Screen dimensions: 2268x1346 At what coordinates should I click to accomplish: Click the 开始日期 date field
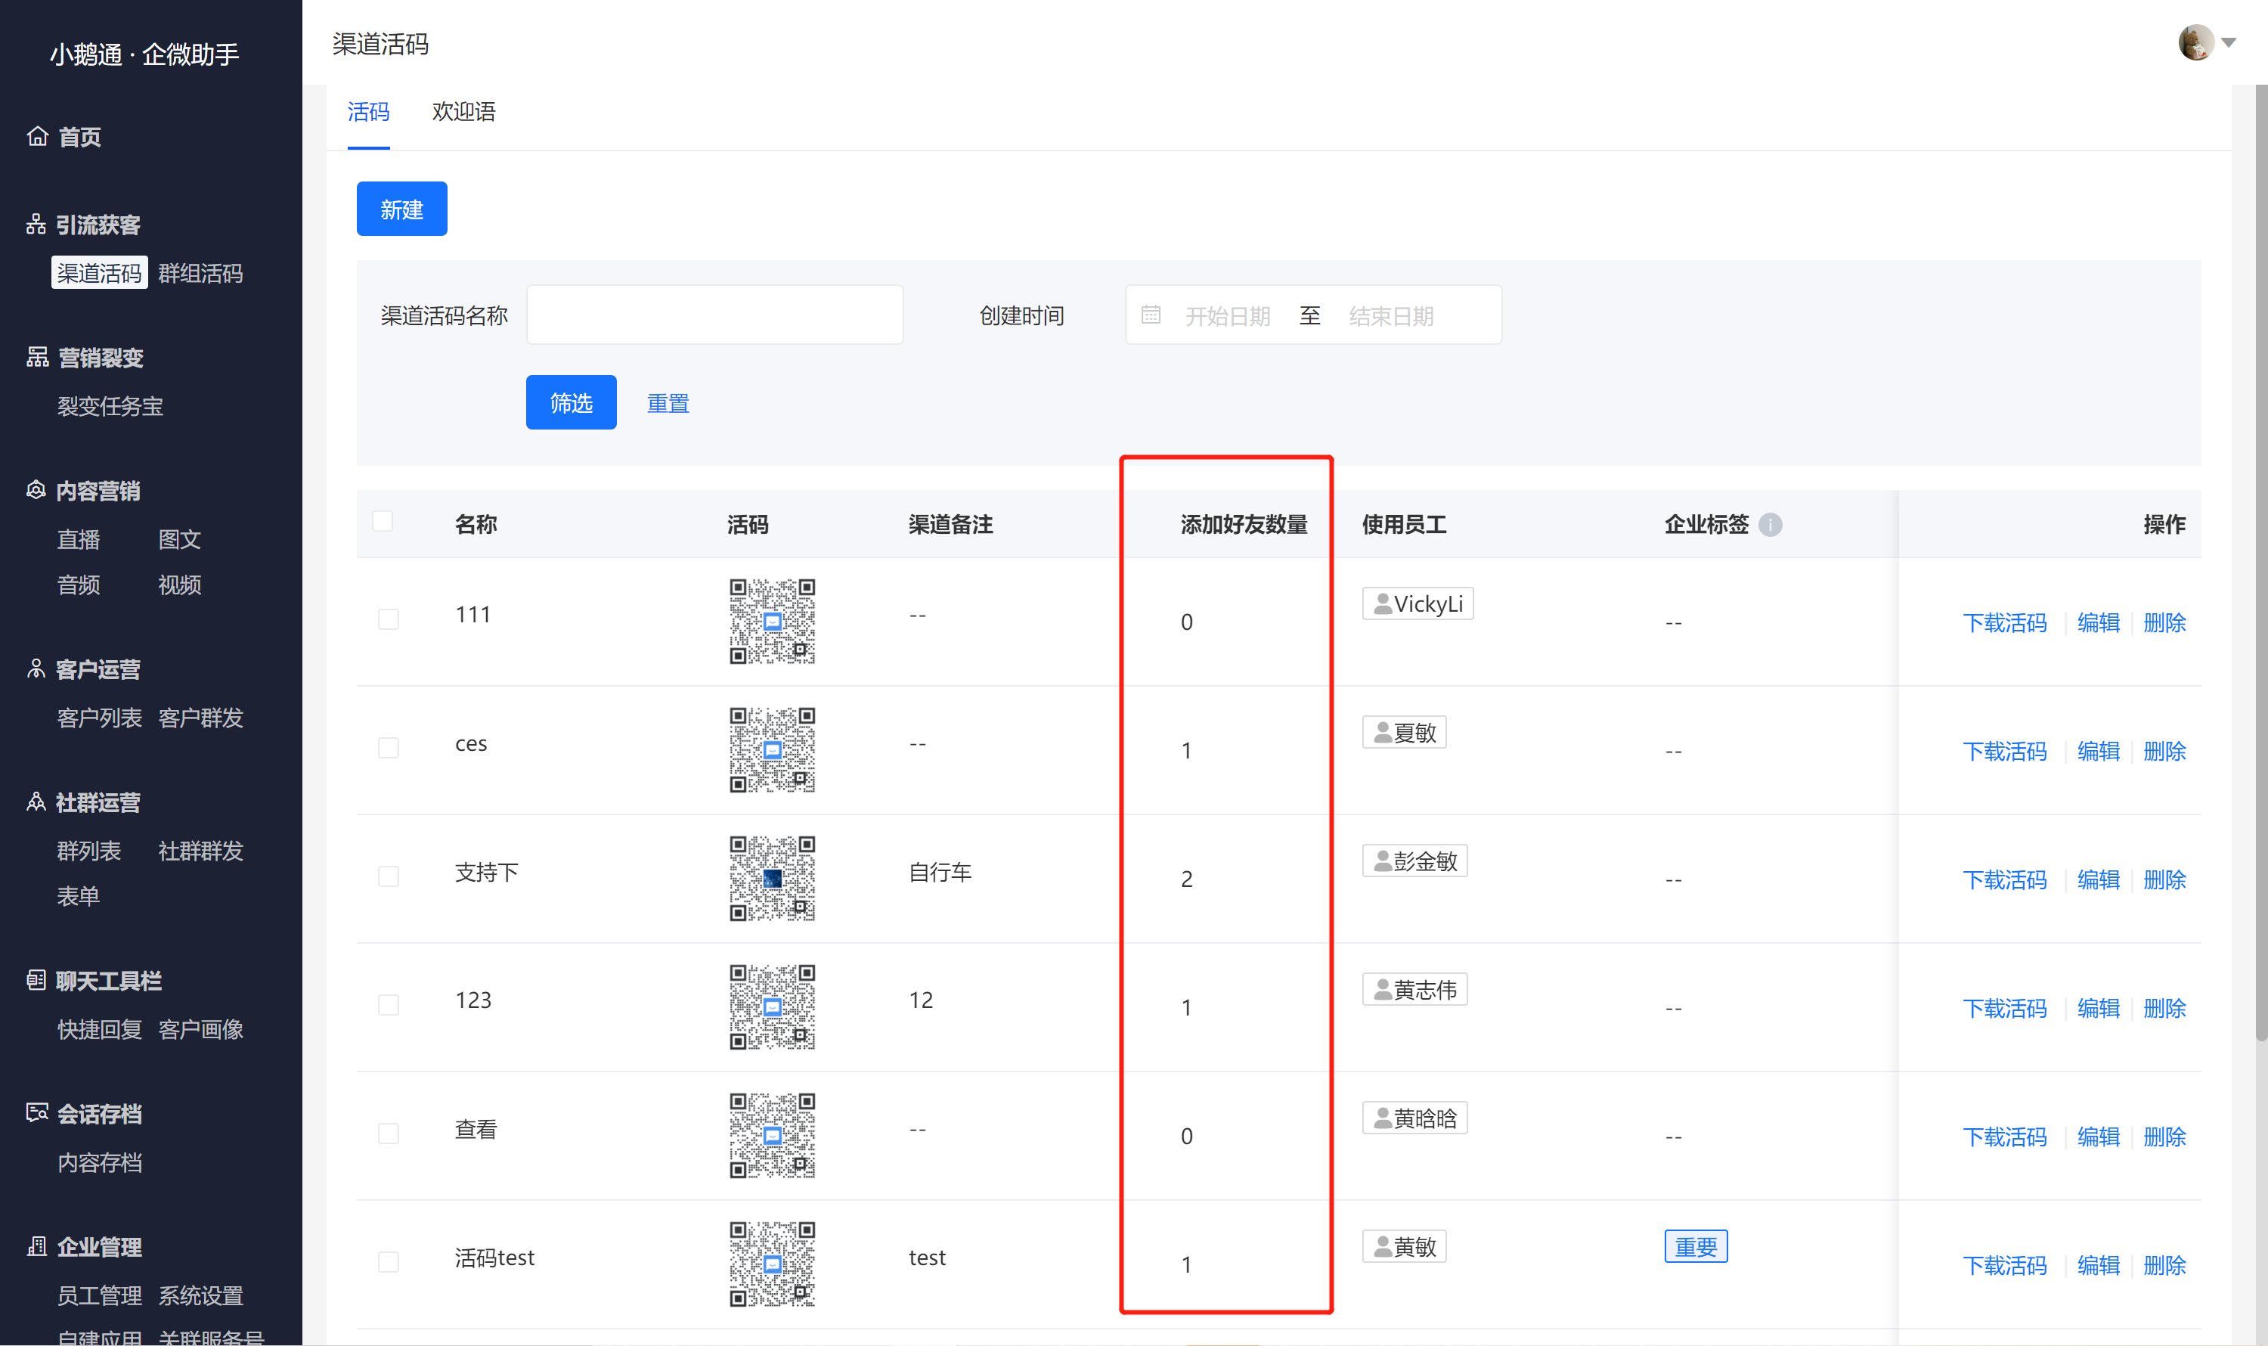[1227, 315]
